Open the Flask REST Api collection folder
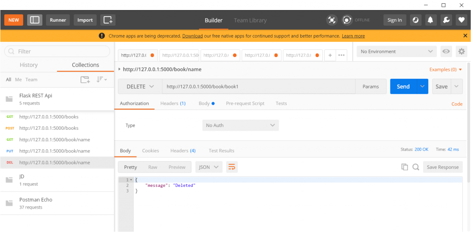 (57, 99)
